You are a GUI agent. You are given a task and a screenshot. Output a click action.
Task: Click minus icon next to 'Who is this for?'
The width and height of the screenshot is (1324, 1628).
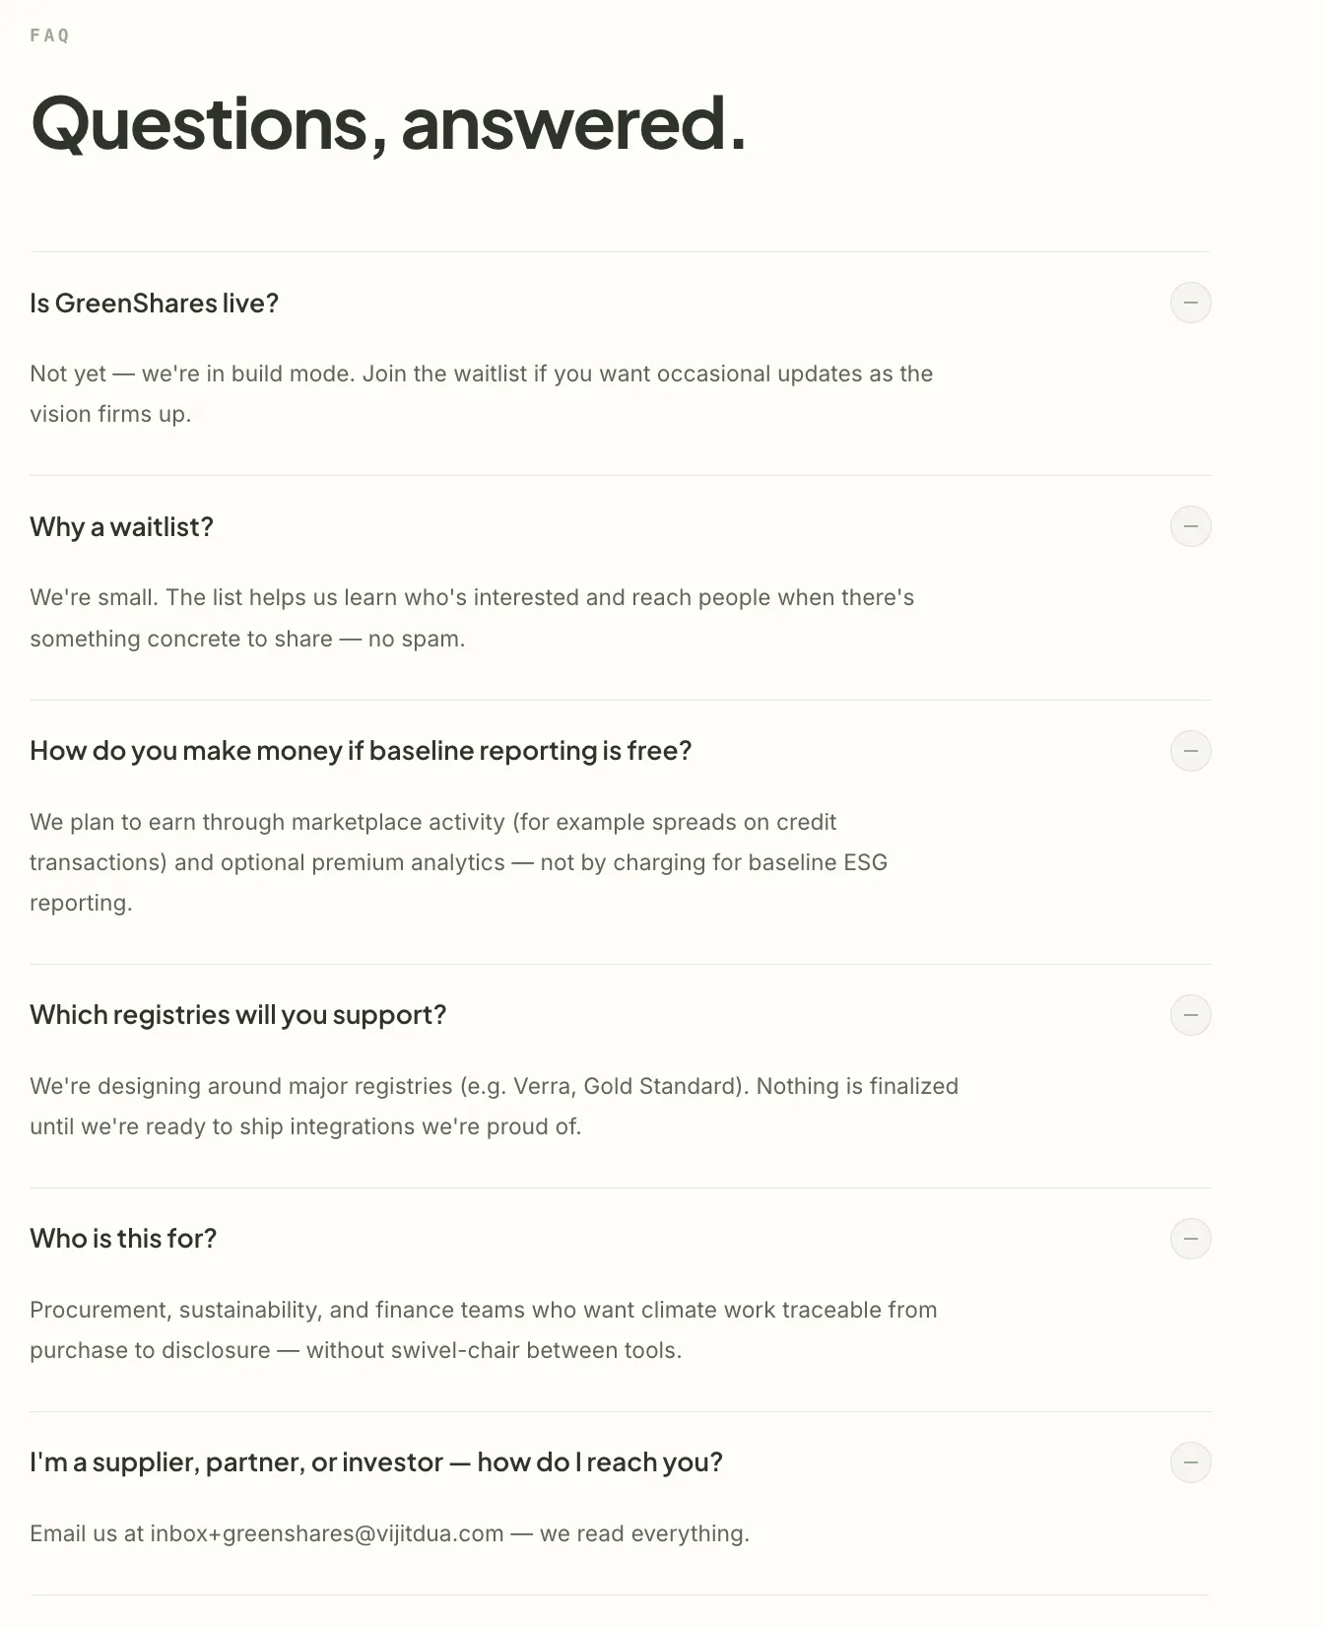coord(1190,1239)
